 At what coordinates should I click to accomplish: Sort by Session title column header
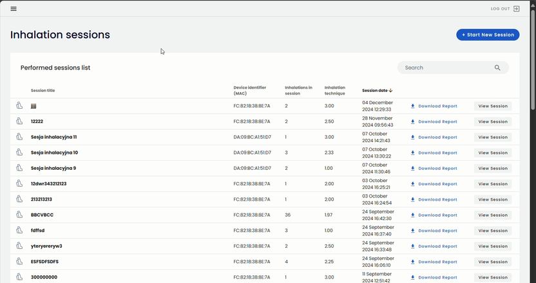tap(43, 91)
